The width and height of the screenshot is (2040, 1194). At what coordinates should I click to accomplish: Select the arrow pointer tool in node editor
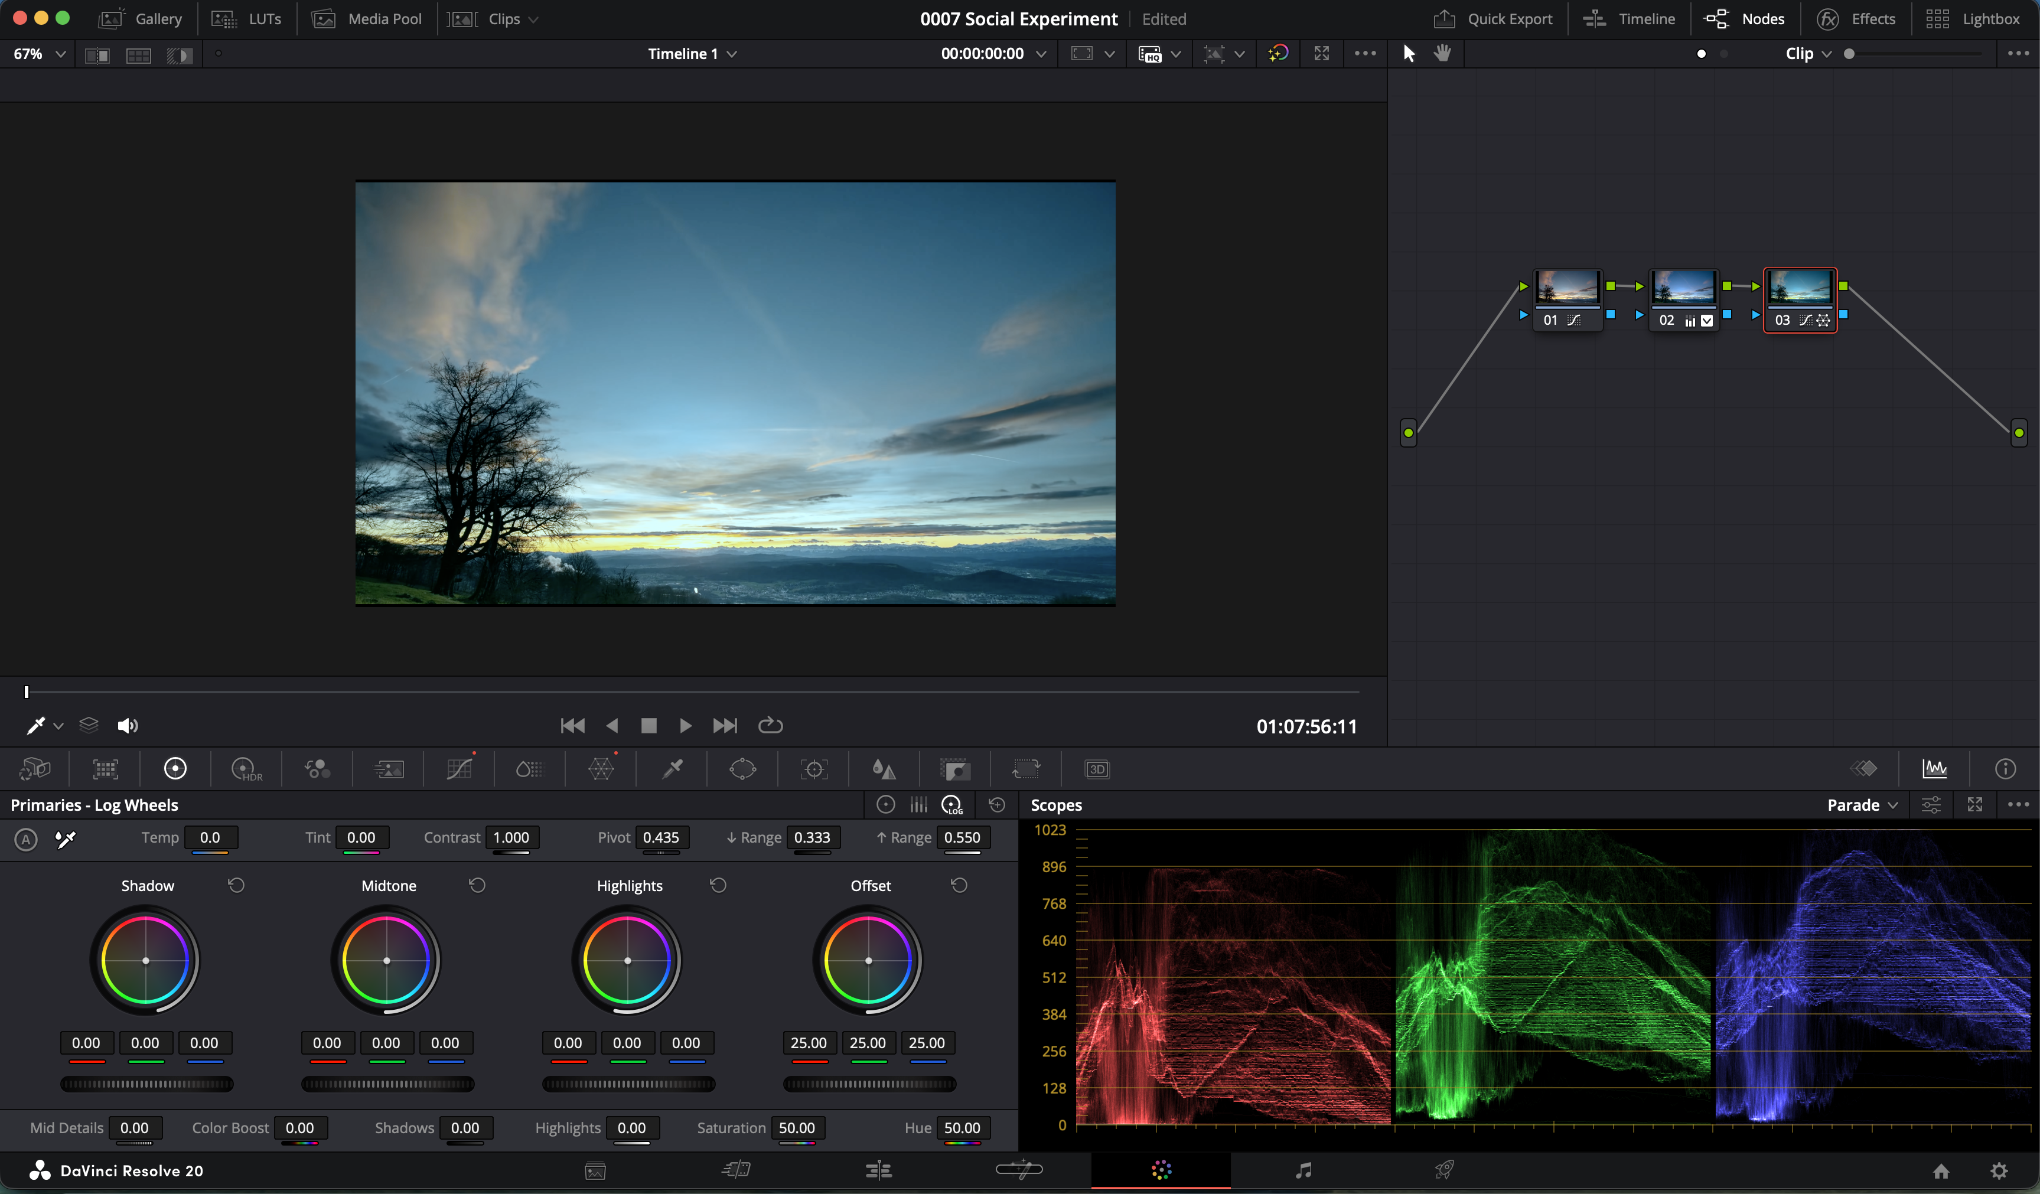[x=1409, y=53]
